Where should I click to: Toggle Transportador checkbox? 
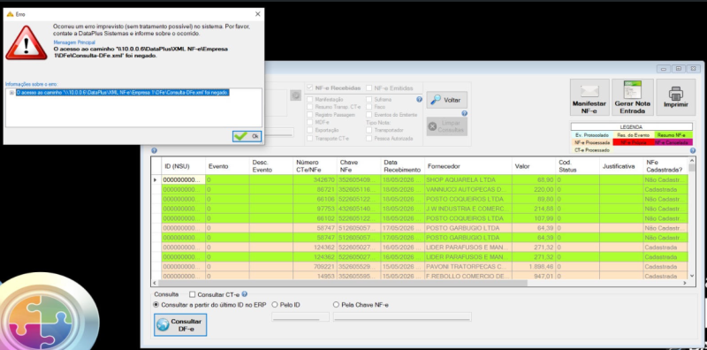tap(369, 130)
